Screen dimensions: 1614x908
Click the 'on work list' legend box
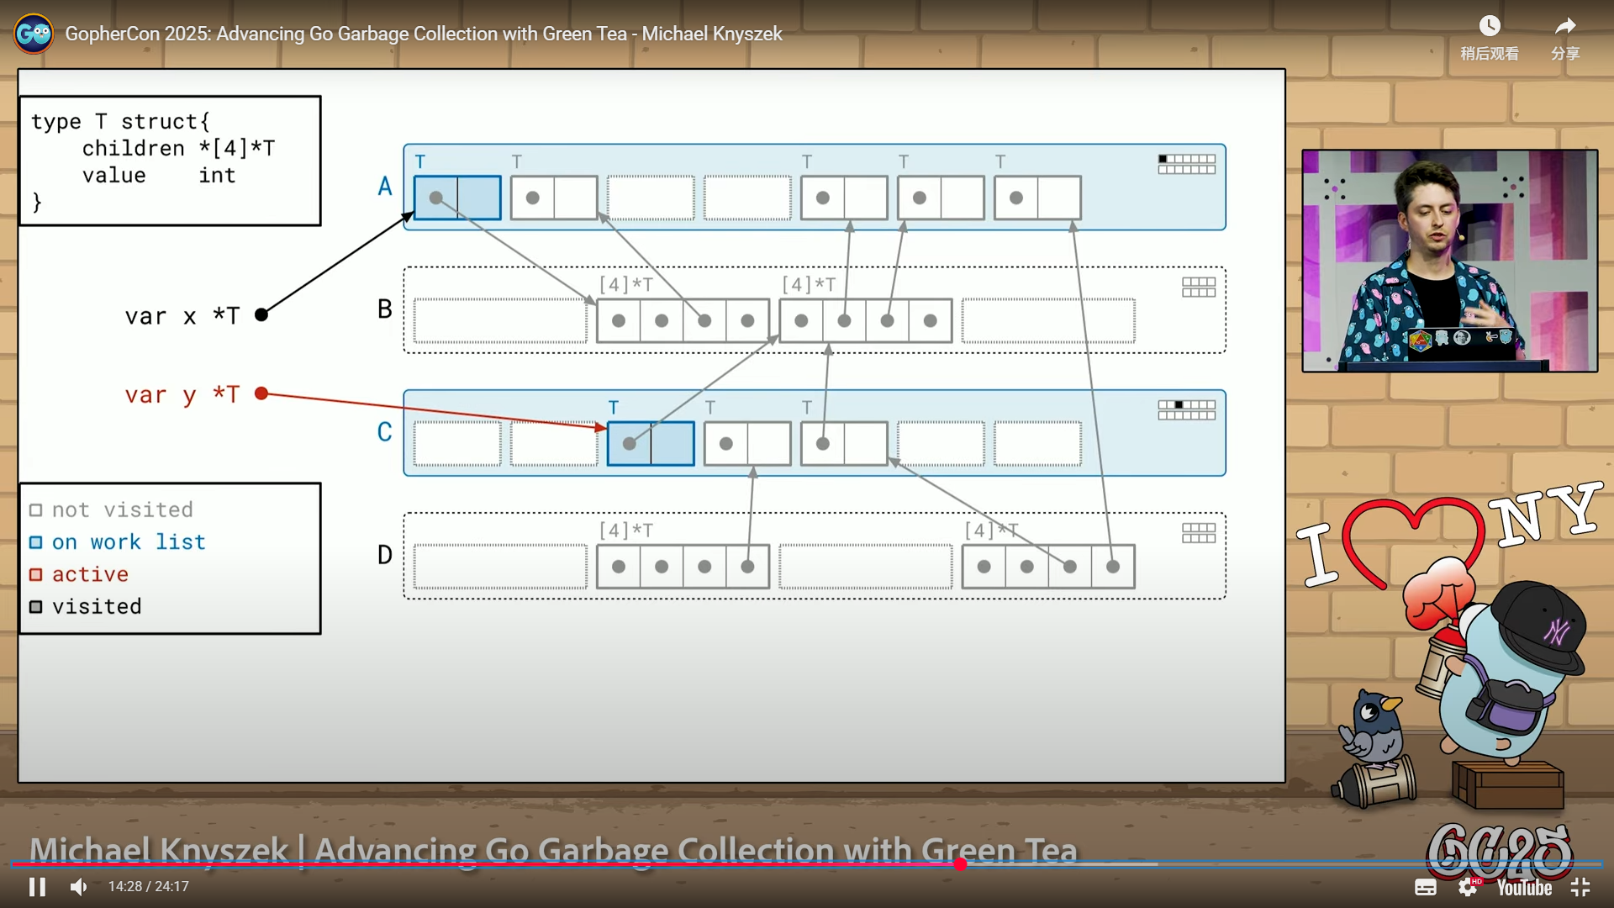pyautogui.click(x=36, y=542)
